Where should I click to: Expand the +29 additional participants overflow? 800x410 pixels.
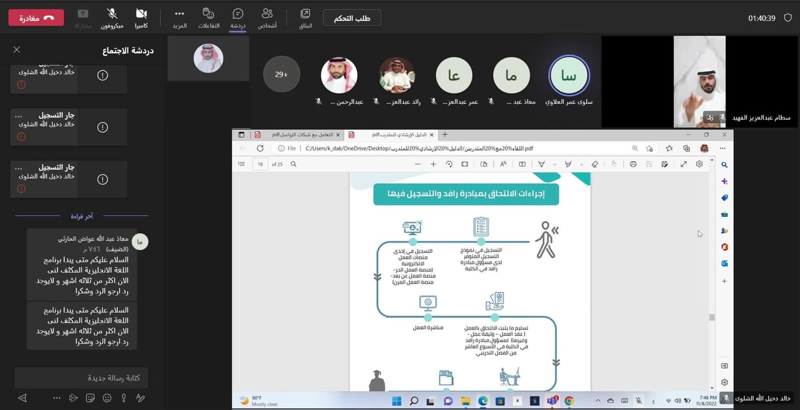pyautogui.click(x=282, y=74)
